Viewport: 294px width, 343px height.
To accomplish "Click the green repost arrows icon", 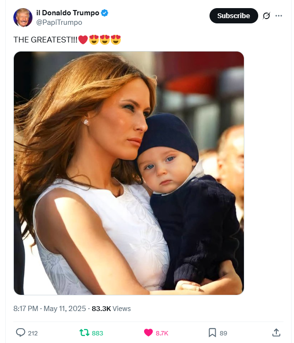I will coord(84,333).
